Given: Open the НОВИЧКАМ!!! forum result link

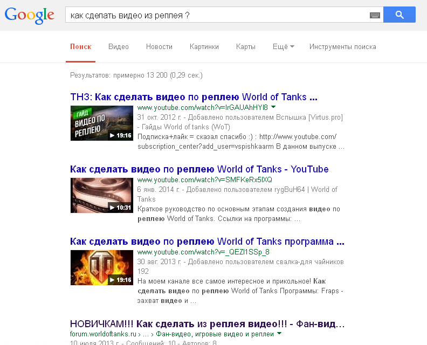Looking at the screenshot, I should coord(207,324).
